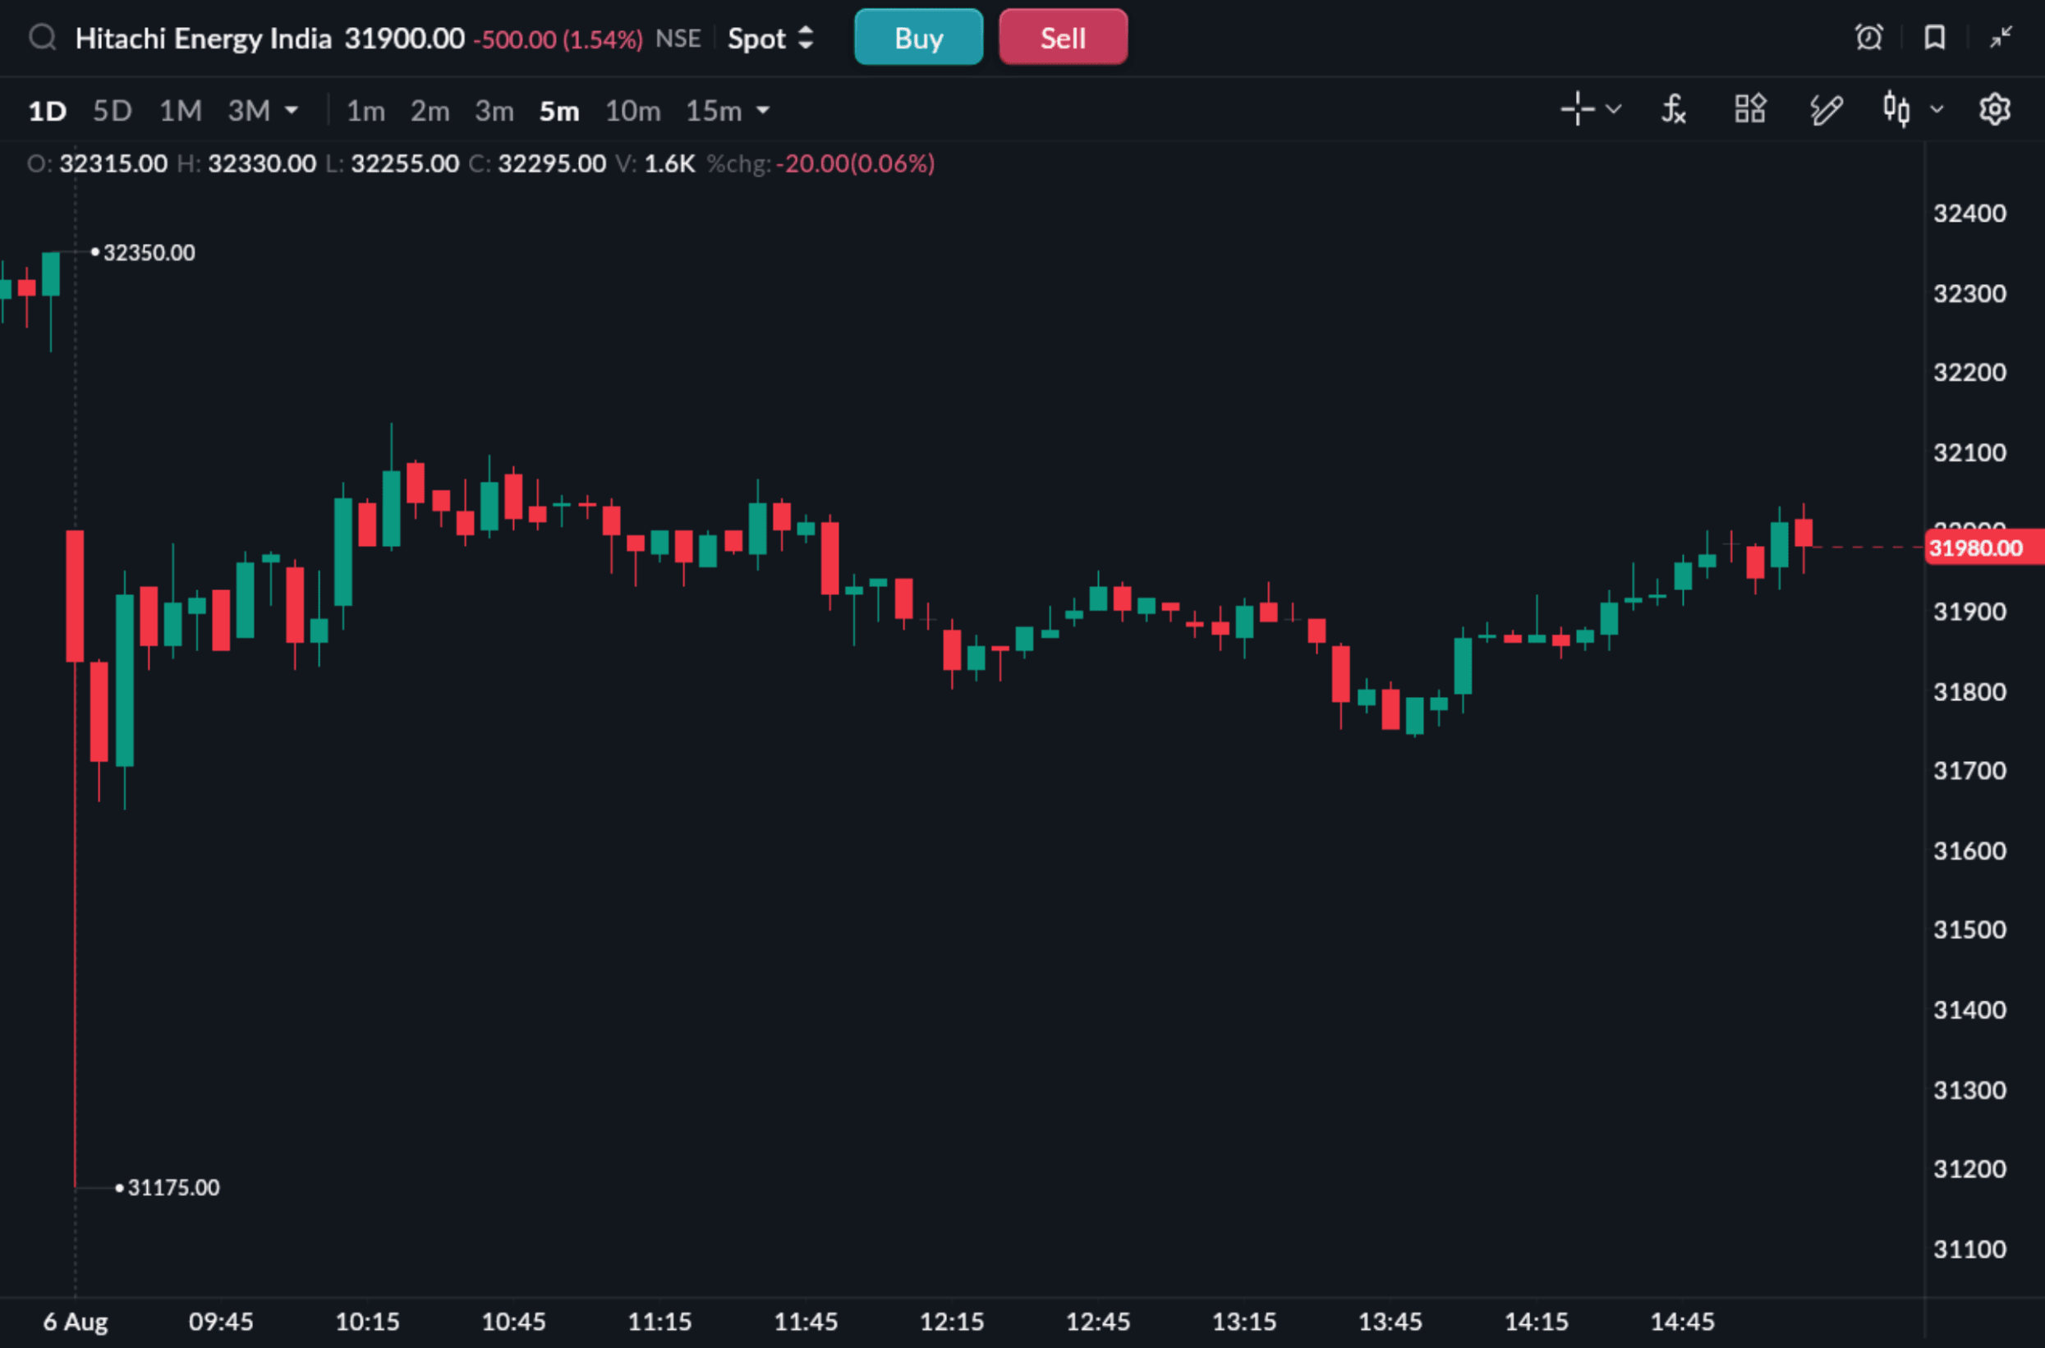Expand the 3M range dropdown arrow
The height and width of the screenshot is (1348, 2045).
click(x=292, y=111)
